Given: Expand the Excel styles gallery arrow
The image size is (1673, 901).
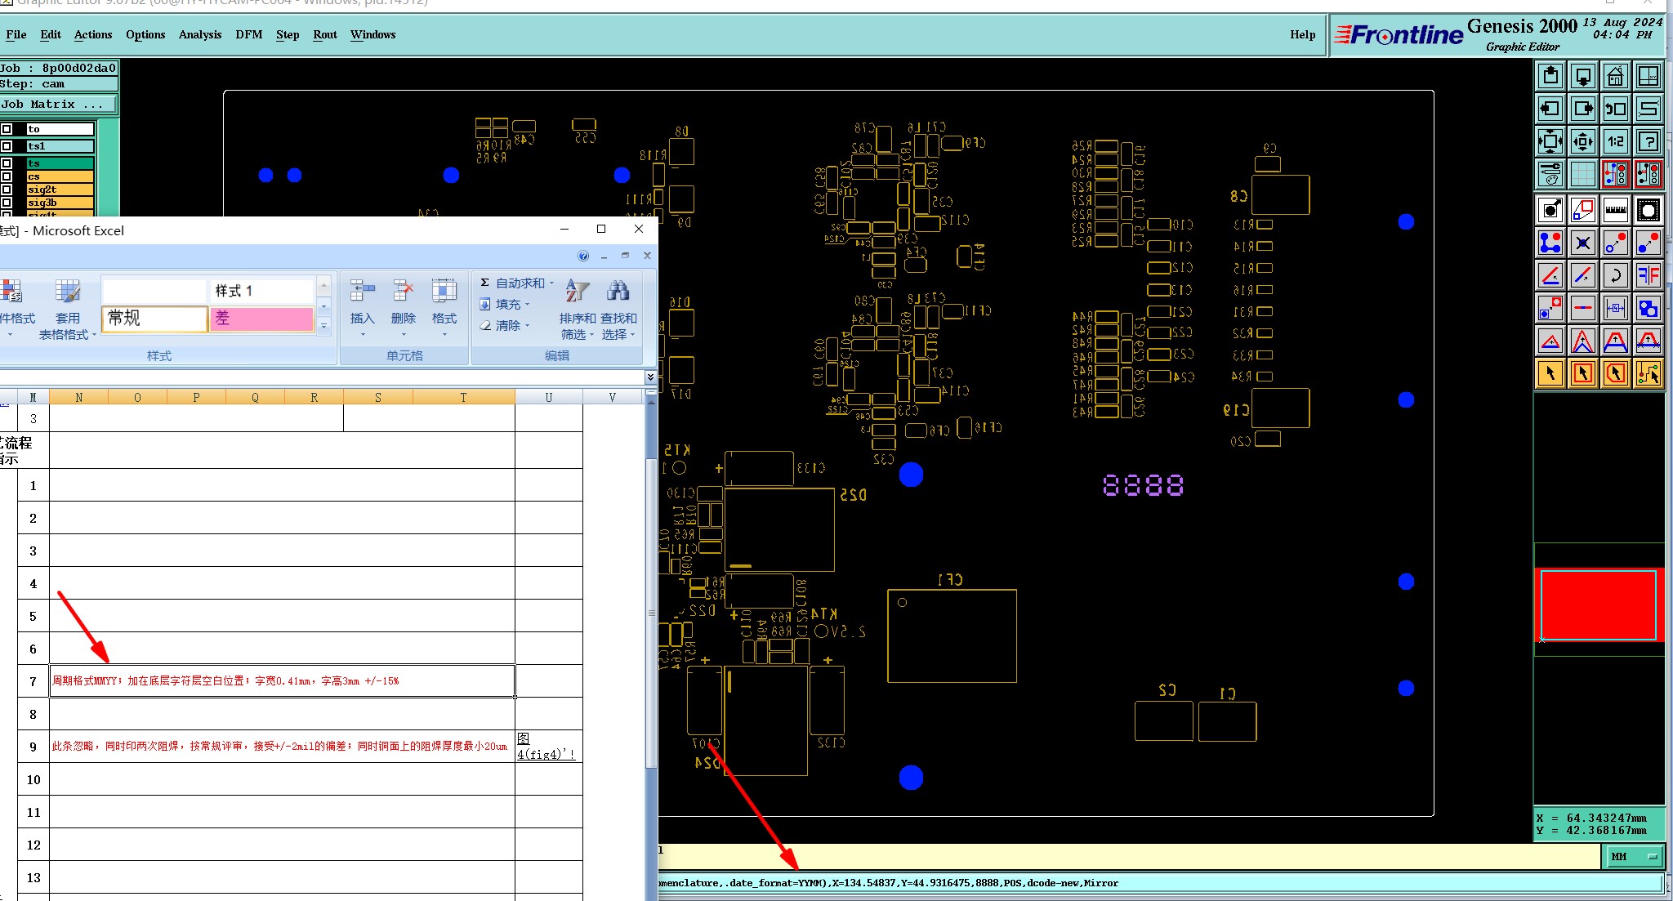Looking at the screenshot, I should (323, 326).
